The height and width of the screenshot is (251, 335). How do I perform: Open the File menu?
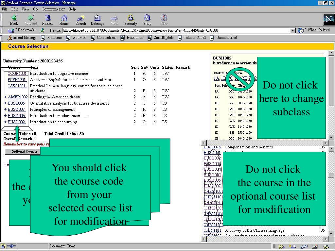pyautogui.click(x=5, y=9)
